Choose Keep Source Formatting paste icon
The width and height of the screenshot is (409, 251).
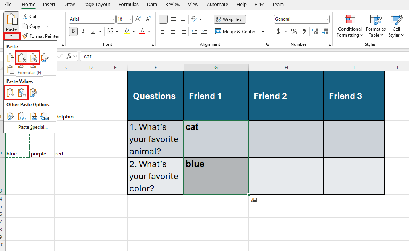tap(45, 58)
